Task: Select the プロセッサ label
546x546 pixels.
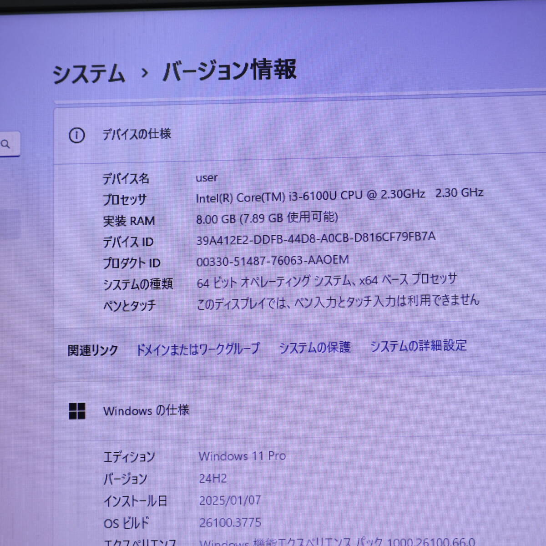Action: coord(125,200)
